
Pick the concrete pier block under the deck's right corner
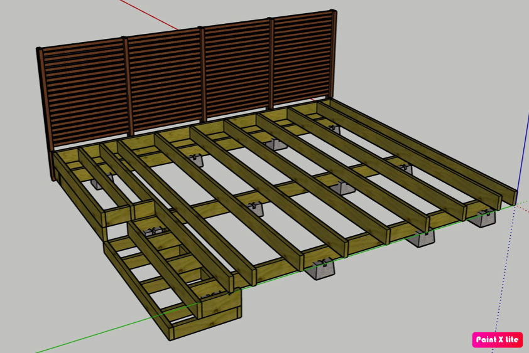pyautogui.click(x=482, y=218)
